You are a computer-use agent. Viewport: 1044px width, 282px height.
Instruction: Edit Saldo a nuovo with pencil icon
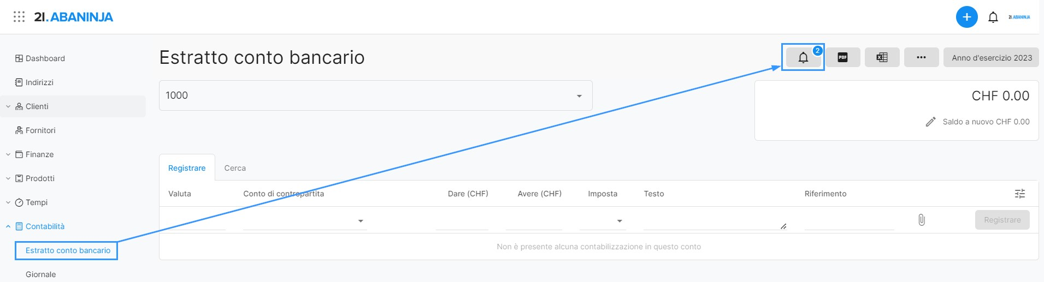click(930, 122)
